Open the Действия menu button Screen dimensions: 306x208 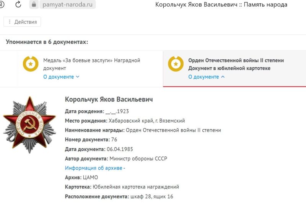point(22,22)
